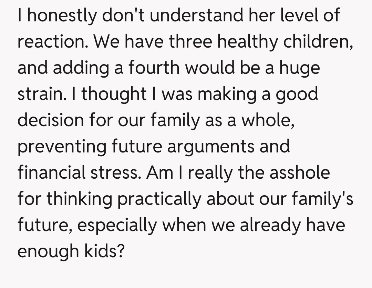
Task: Click on the word "fourth"
Action: pos(154,68)
